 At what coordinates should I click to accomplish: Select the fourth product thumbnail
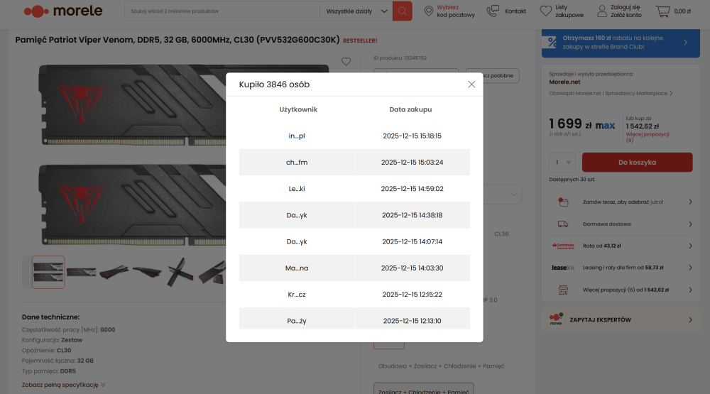pos(147,272)
